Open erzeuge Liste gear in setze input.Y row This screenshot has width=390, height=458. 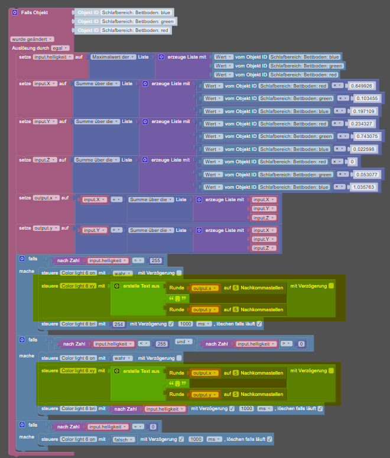coord(145,121)
